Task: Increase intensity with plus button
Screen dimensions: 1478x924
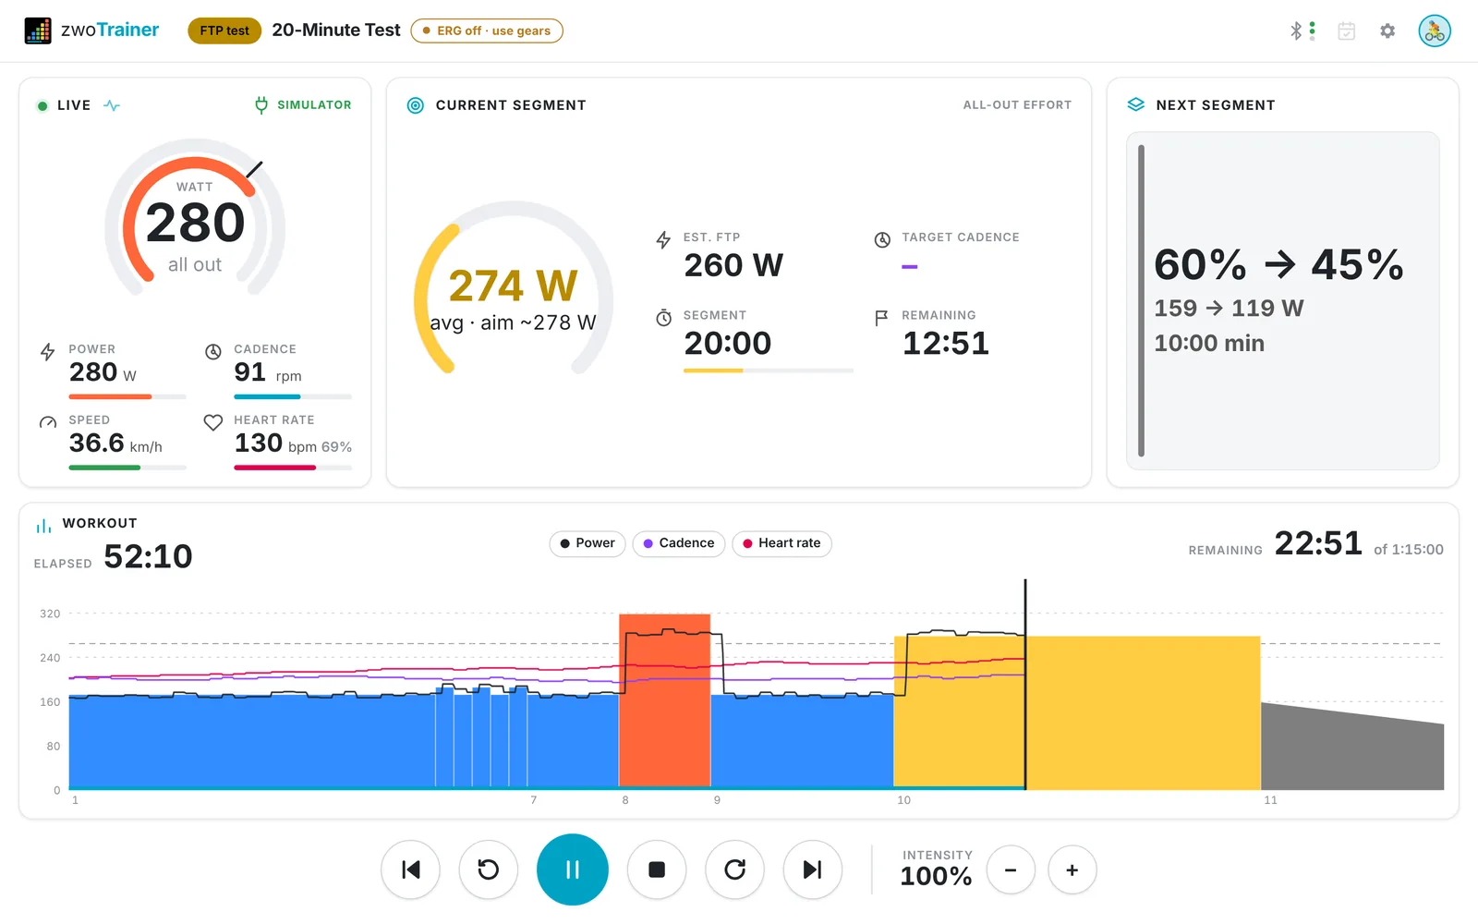Action: click(1072, 870)
